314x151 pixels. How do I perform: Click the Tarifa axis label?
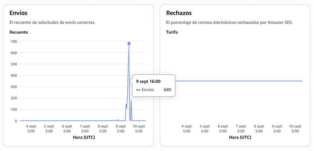coord(172,32)
